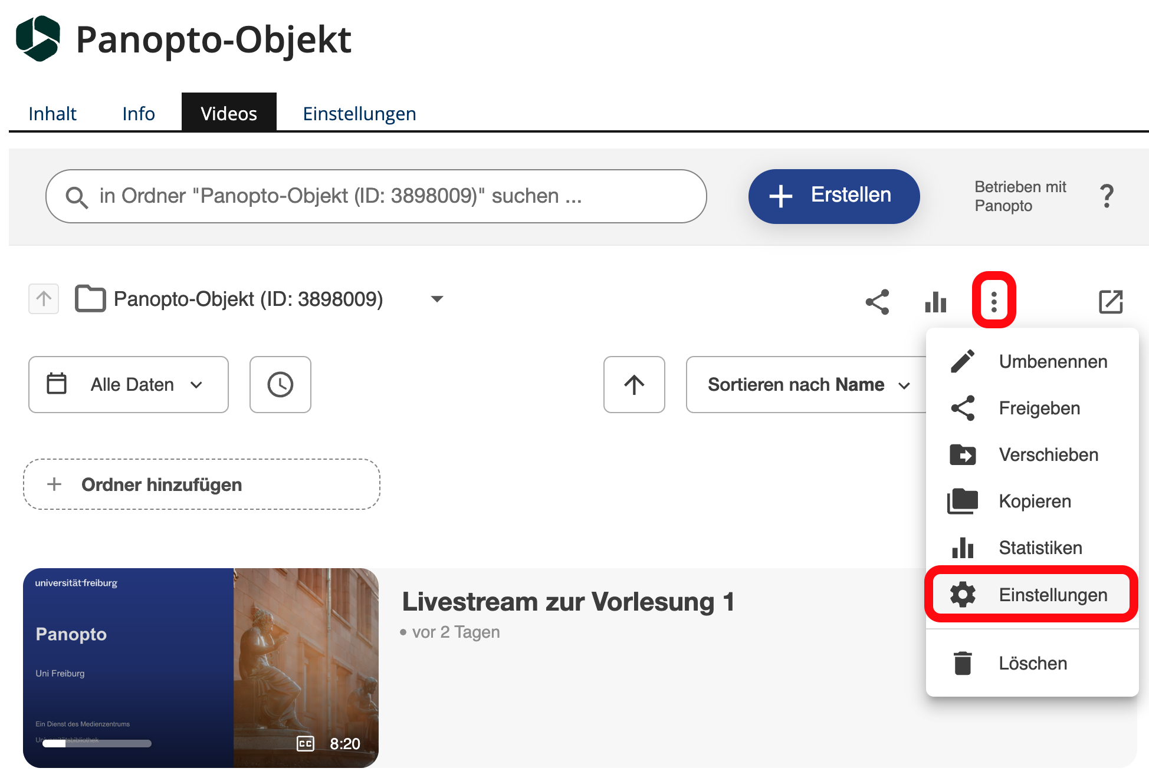Toggle sort direction arrow button

point(634,384)
